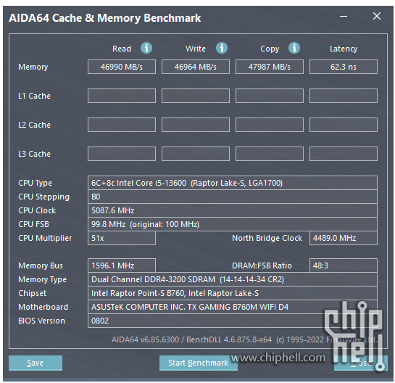
Task: Click the CPU Clock label
Action: tap(37, 210)
